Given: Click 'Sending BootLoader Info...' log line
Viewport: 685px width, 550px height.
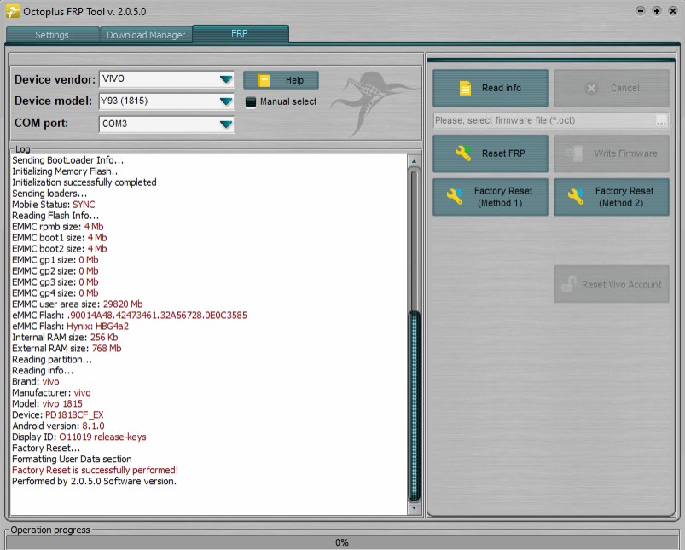Looking at the screenshot, I should pyautogui.click(x=67, y=160).
